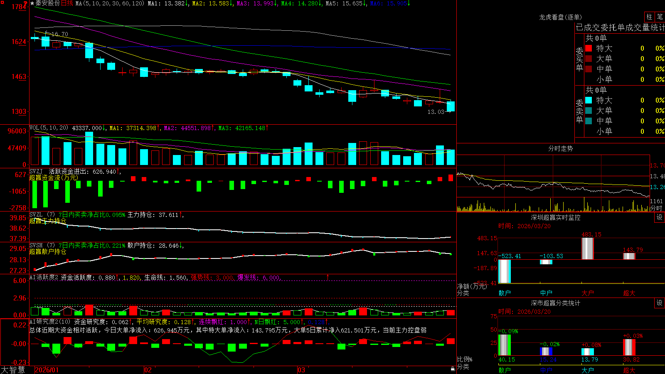Screen dimensions: 665x374
Task: Click the red square marker icon at top-left corner
Action: coord(2,2)
